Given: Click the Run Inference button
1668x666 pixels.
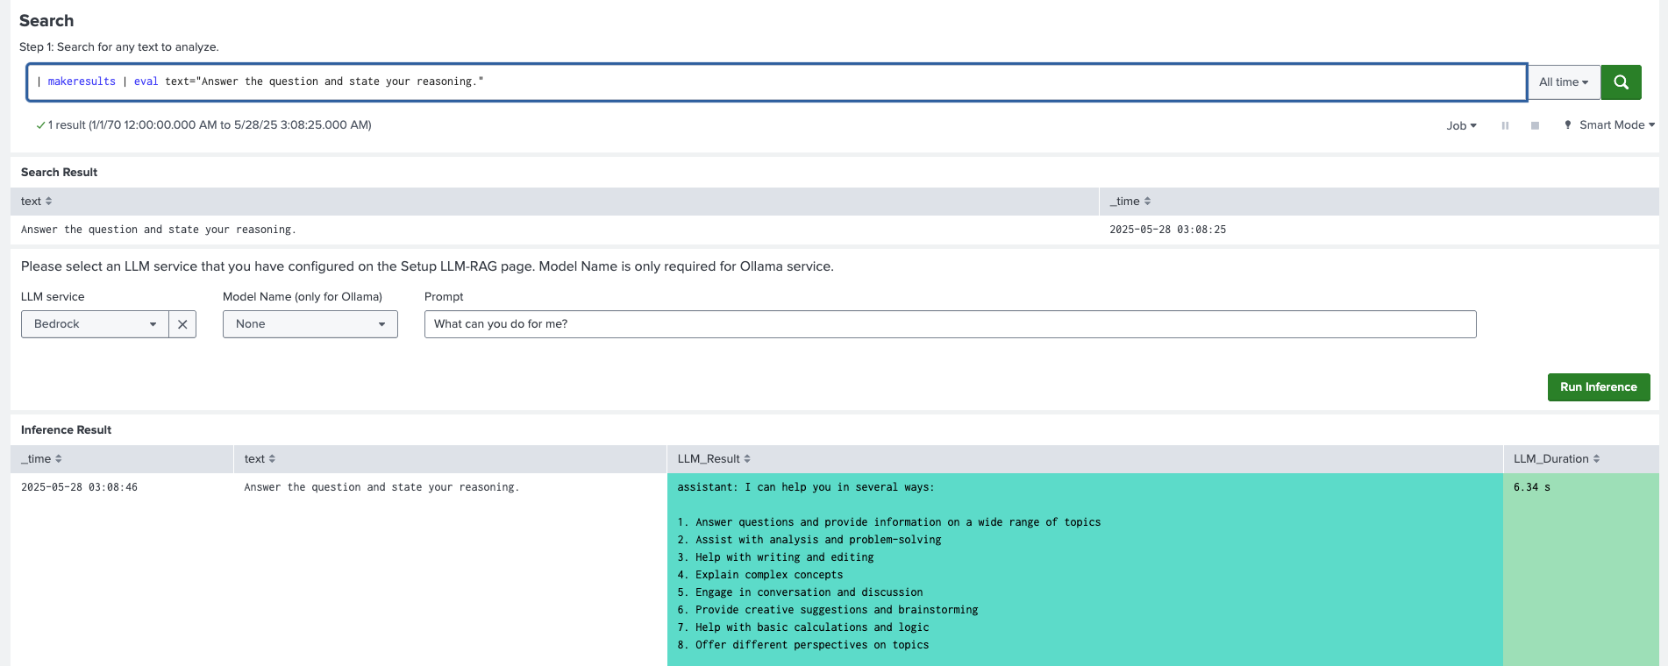Looking at the screenshot, I should point(1599,387).
